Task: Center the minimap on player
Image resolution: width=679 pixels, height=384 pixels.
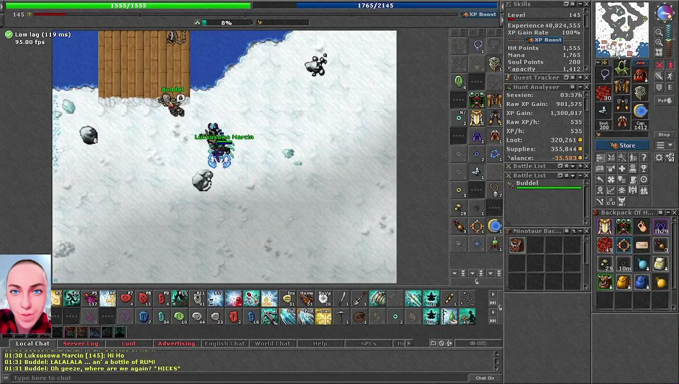Action: pos(659,52)
